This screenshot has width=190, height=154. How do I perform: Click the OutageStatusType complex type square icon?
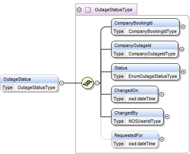(x=88, y=10)
